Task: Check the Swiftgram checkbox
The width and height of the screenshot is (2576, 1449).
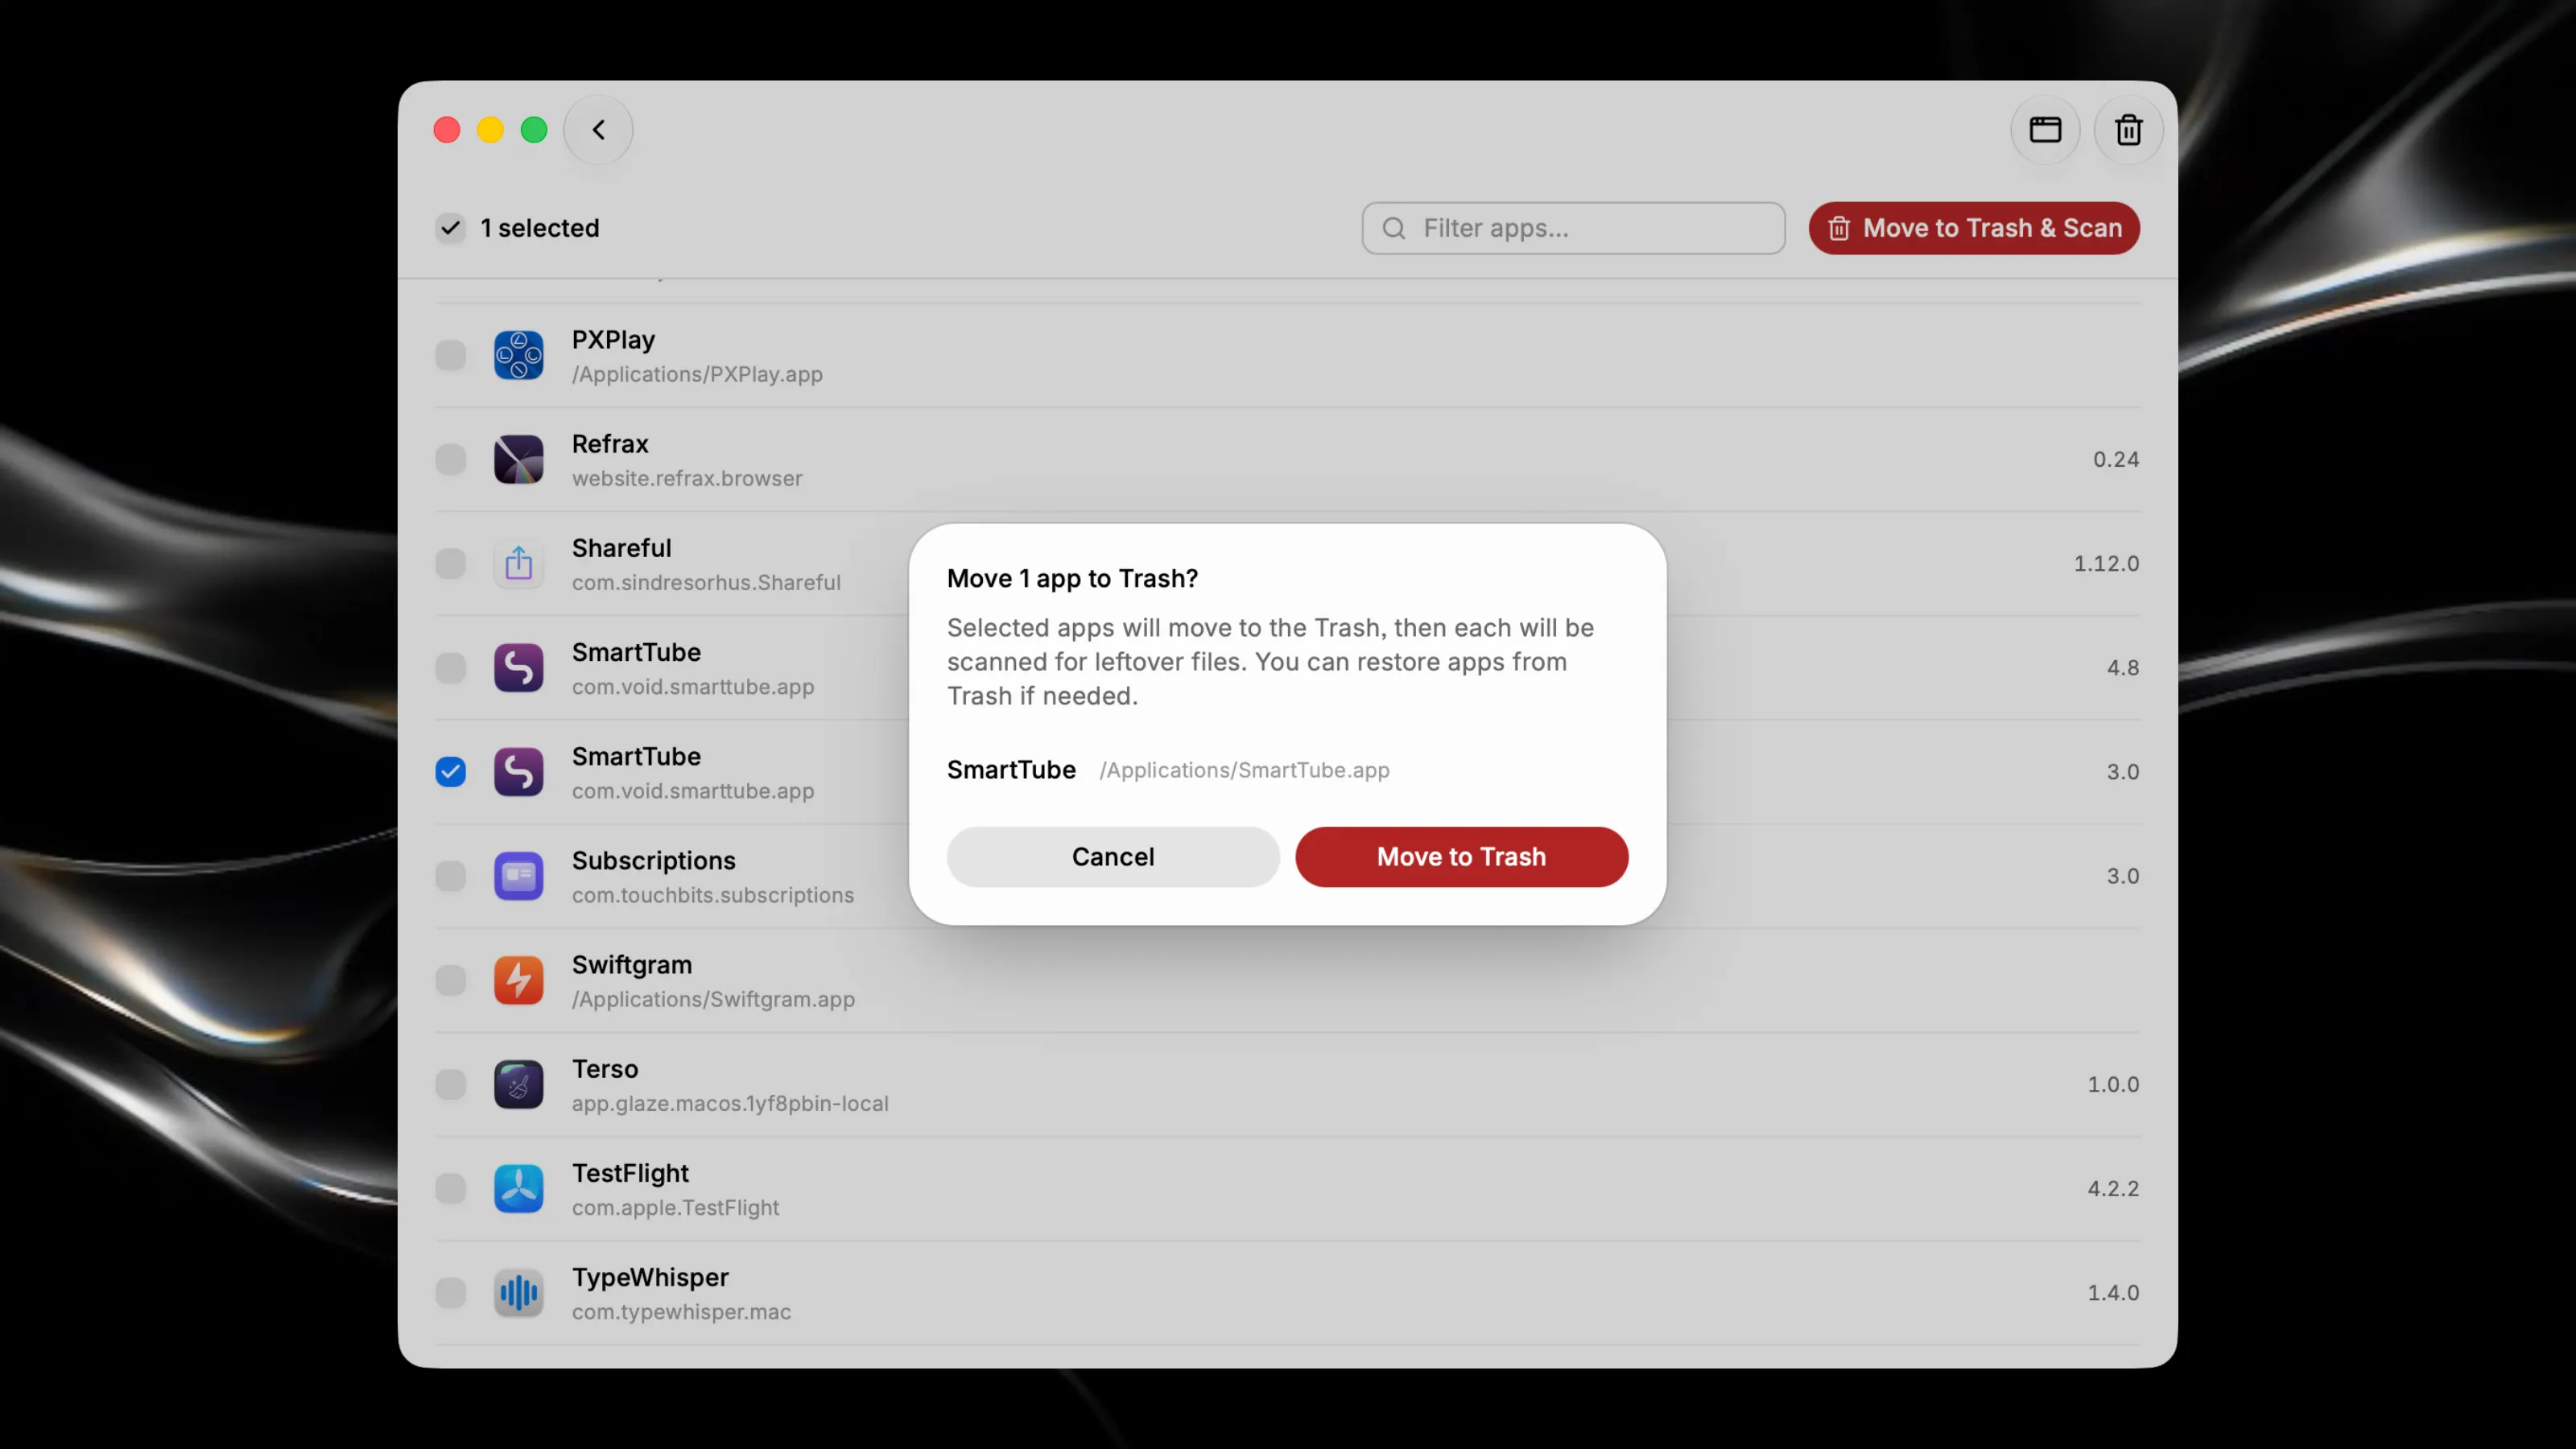Action: [450, 980]
